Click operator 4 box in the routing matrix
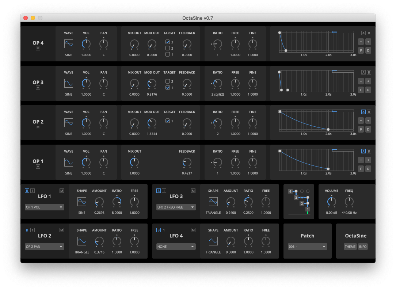The height and width of the screenshot is (290, 396). tap(290, 191)
